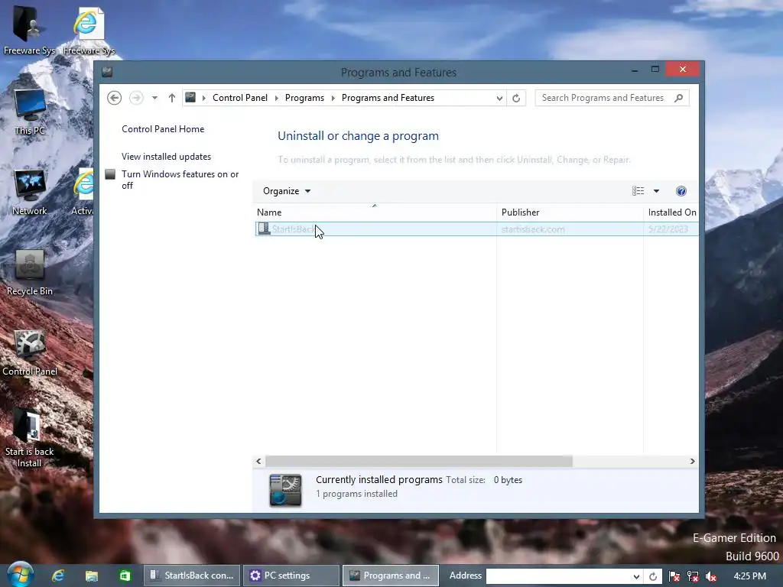Select the StartIsBack program entry

477,229
